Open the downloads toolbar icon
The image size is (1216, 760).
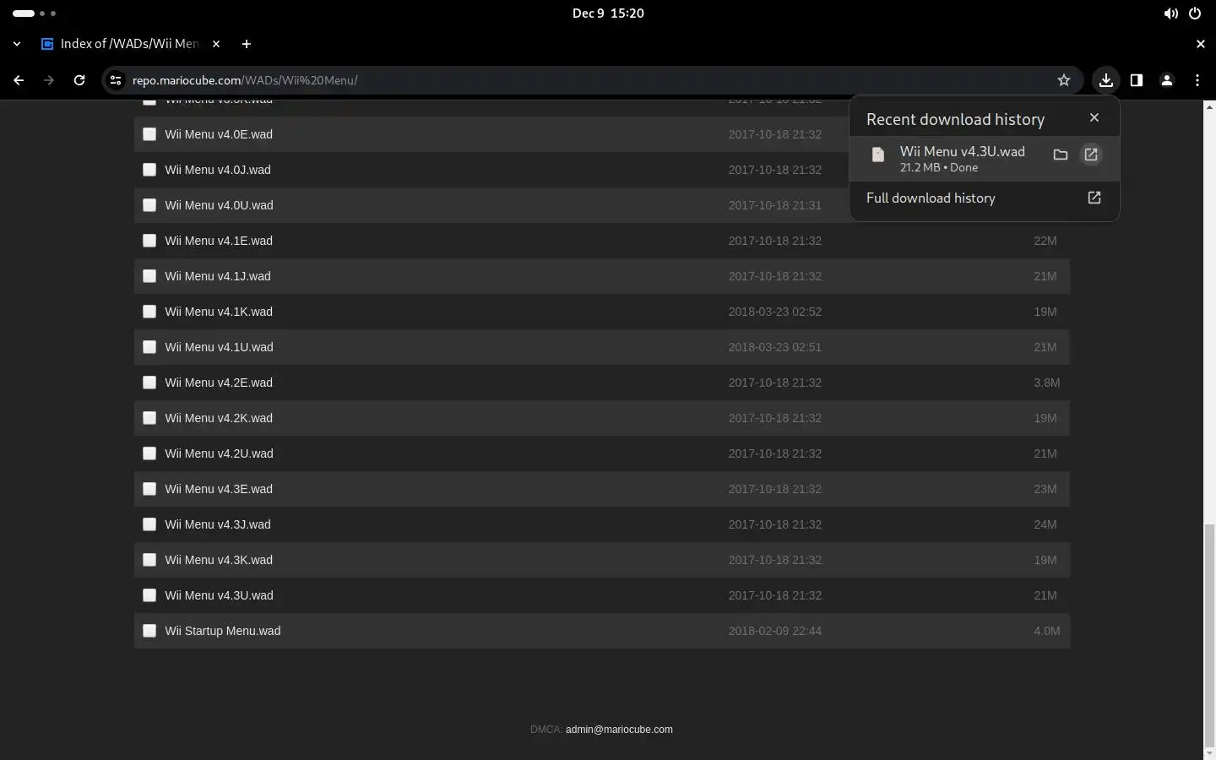pyautogui.click(x=1105, y=80)
